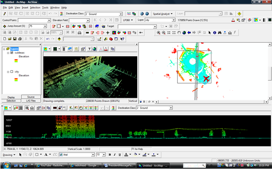Open the Drawing menu button
The height and width of the screenshot is (169, 272).
9,155
